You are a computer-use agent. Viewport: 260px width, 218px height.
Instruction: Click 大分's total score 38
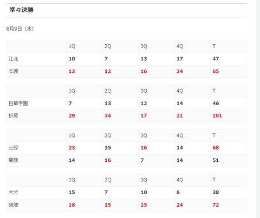[216, 192]
